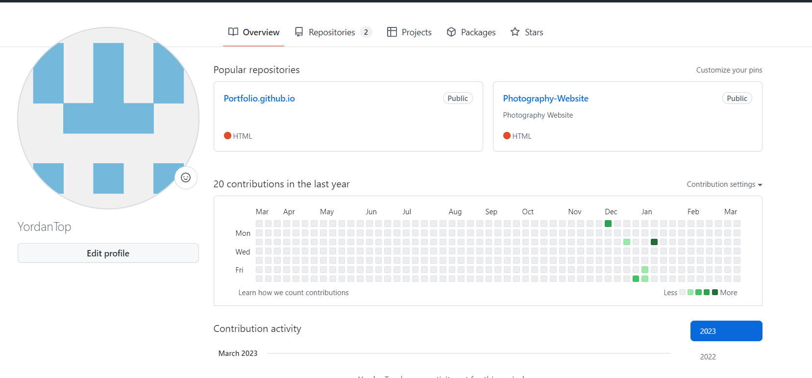Click the Overview book icon
The height and width of the screenshot is (378, 812).
click(x=233, y=32)
